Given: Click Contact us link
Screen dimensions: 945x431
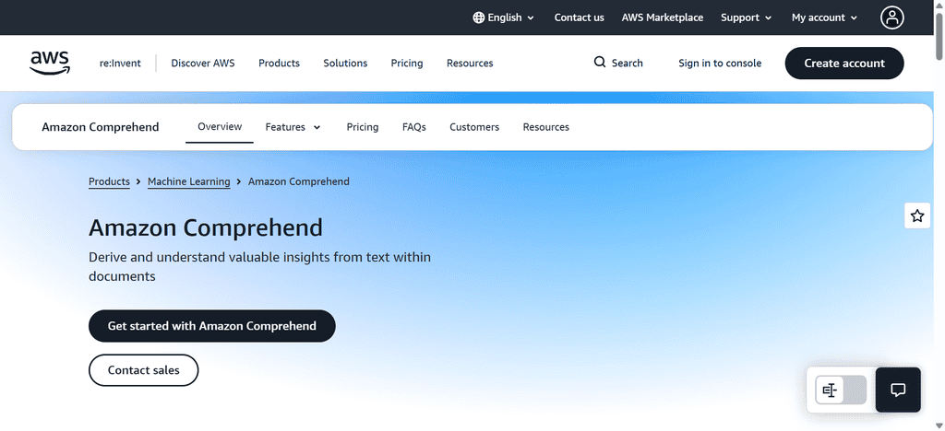Looking at the screenshot, I should tap(580, 17).
